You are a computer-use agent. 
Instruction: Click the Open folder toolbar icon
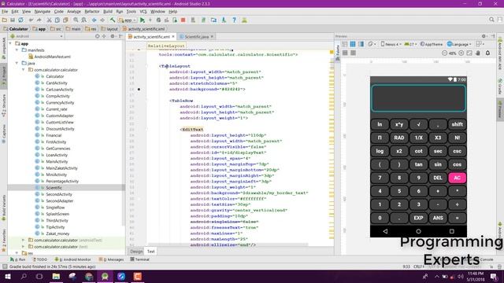[x=5, y=20]
